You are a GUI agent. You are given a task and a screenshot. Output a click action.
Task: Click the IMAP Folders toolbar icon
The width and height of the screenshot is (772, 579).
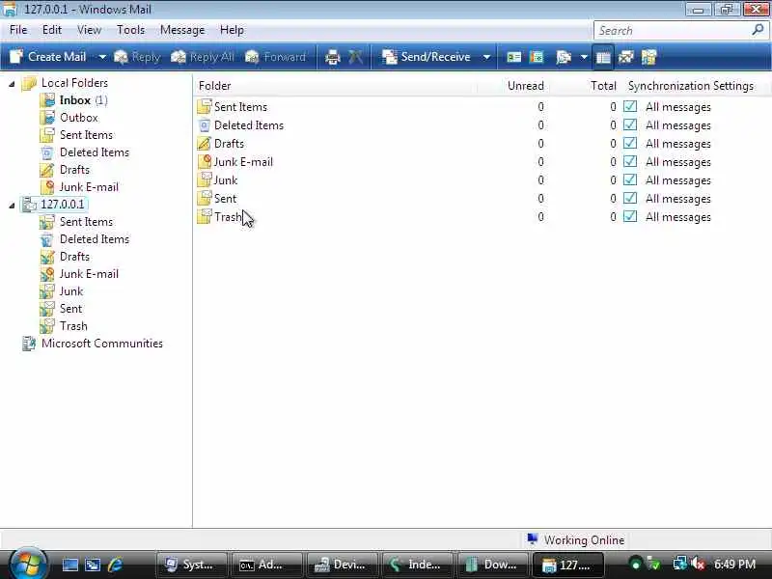pyautogui.click(x=648, y=57)
